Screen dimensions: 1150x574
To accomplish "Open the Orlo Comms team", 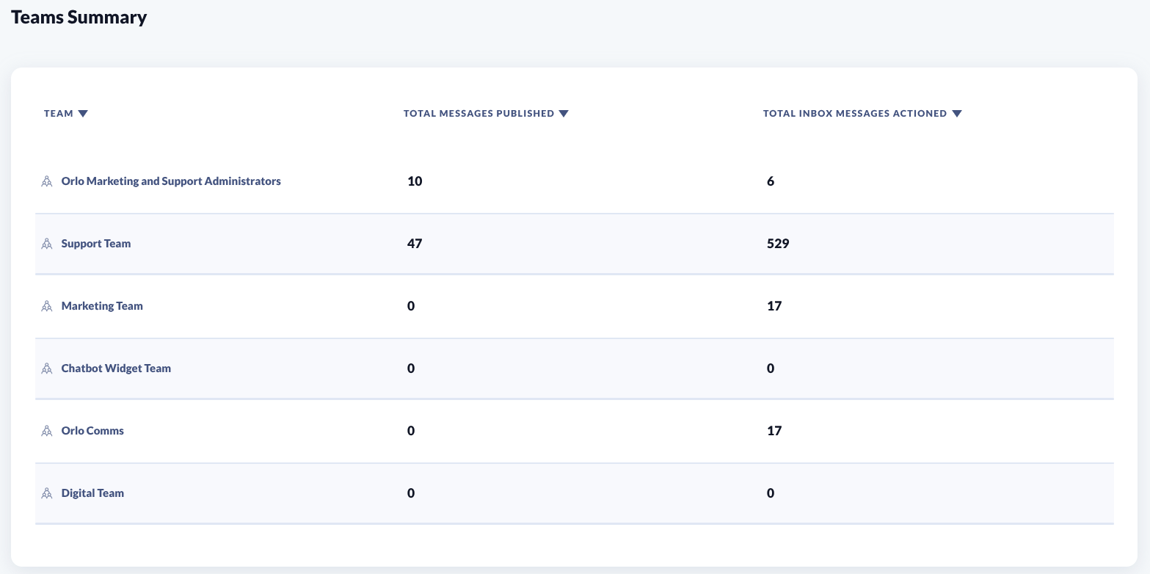I will 92,431.
